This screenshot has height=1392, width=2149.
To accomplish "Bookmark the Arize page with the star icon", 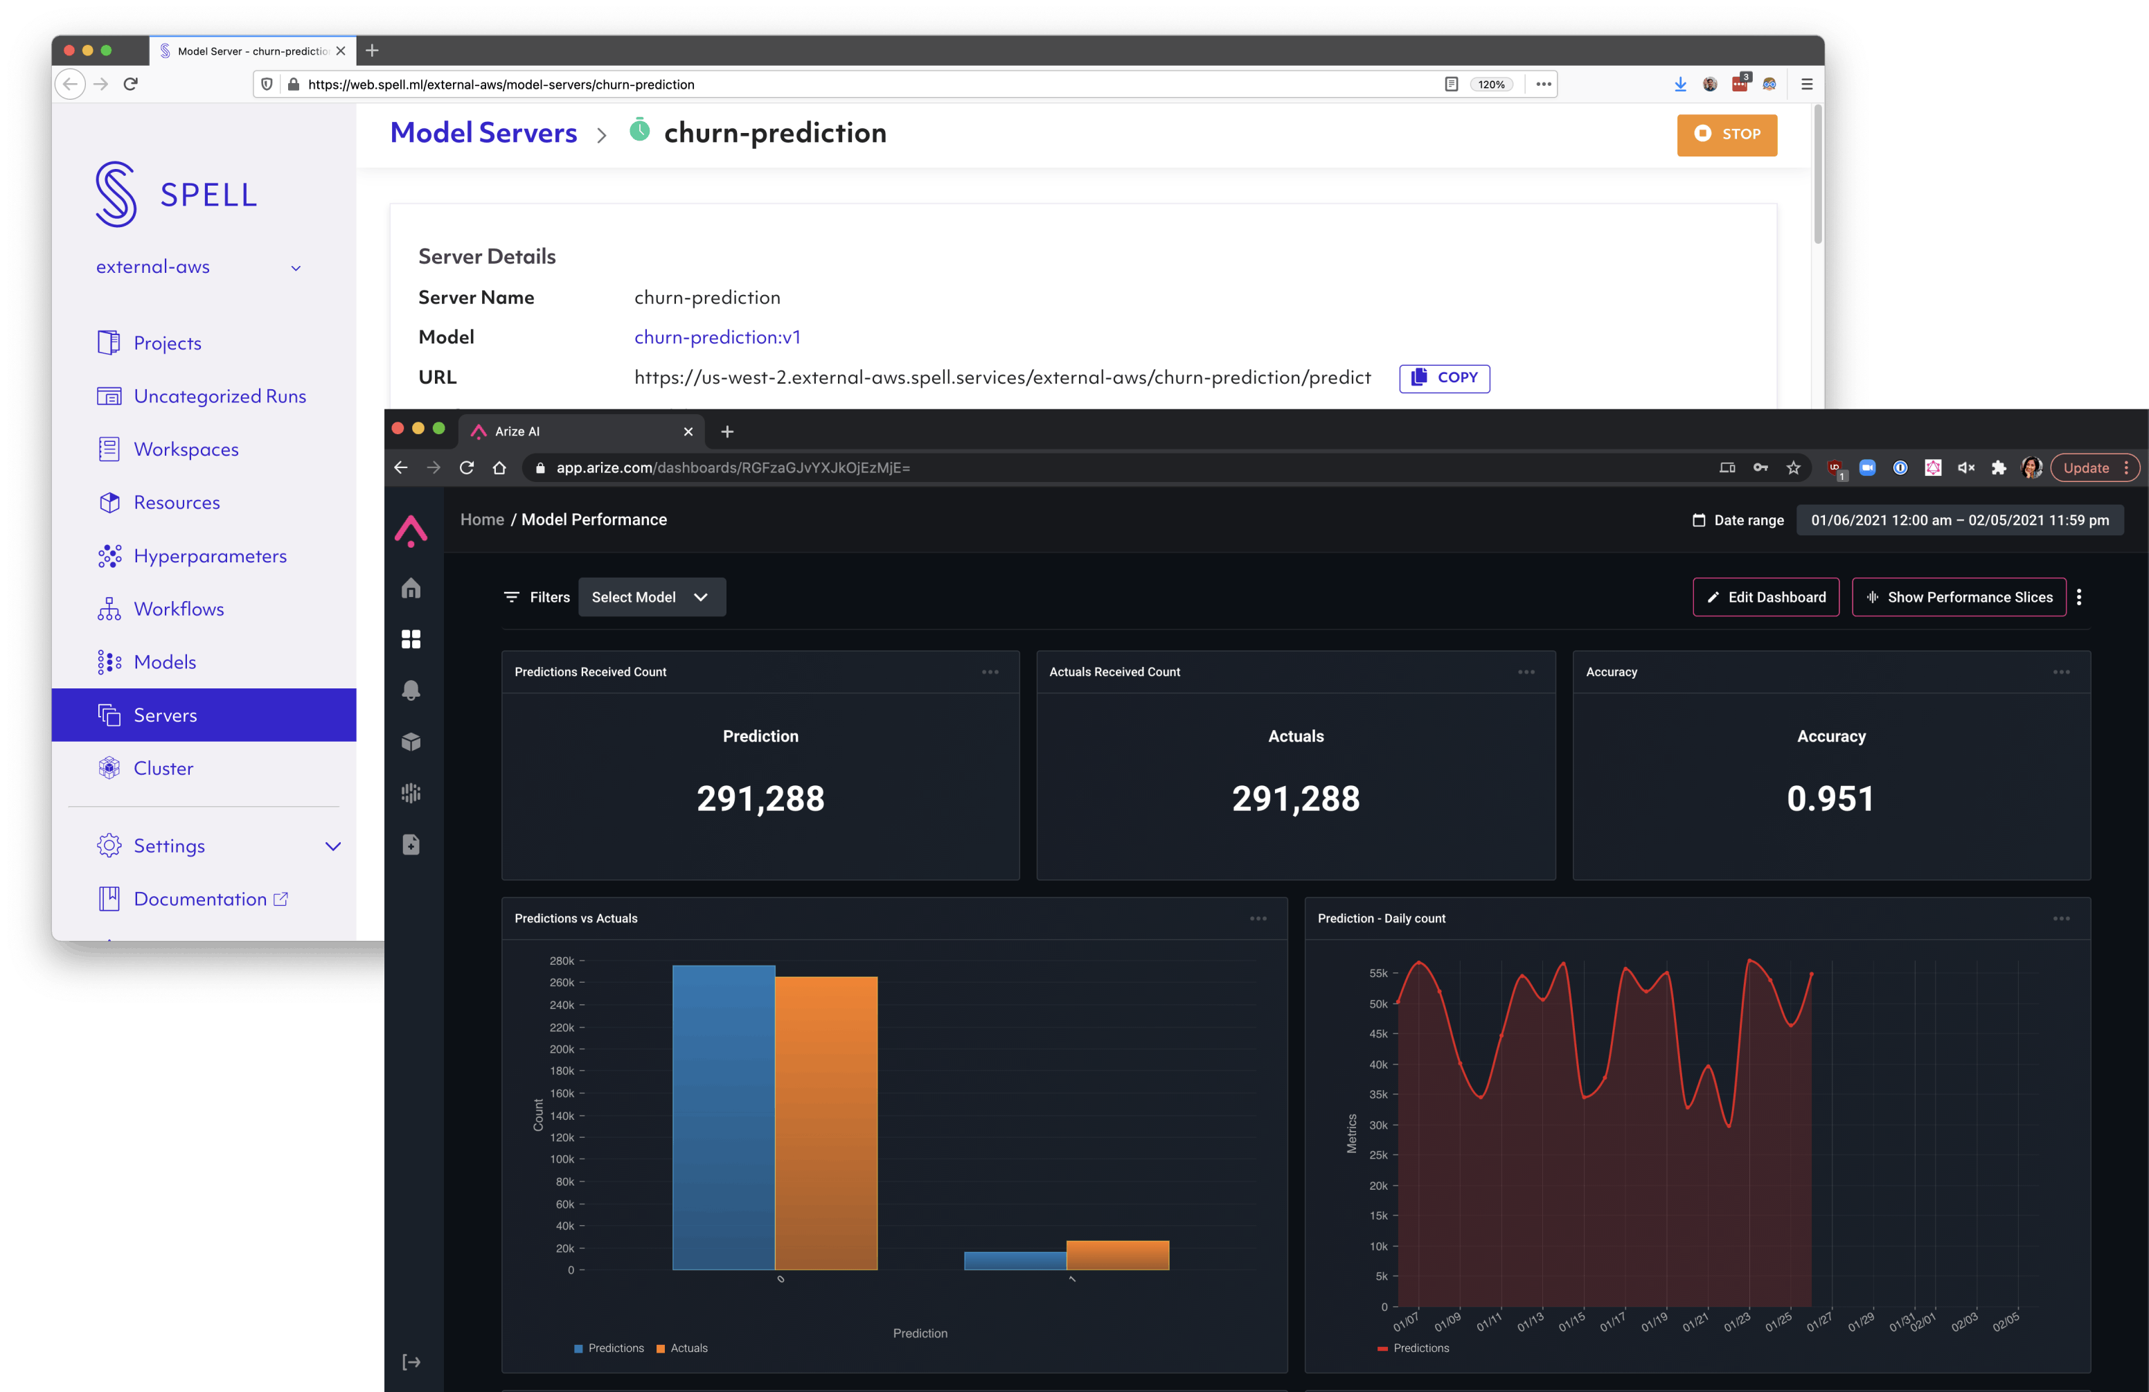I will (x=1793, y=467).
